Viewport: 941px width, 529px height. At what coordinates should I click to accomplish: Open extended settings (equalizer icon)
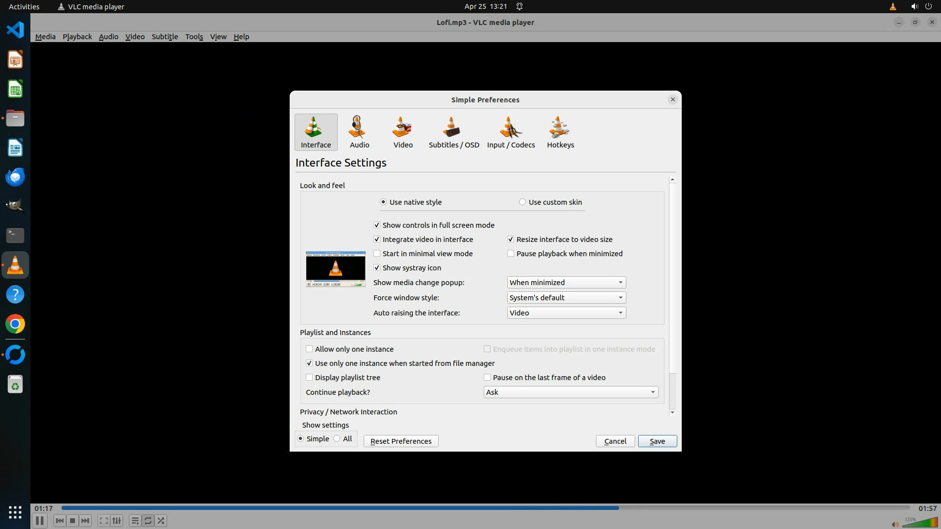tap(117, 521)
